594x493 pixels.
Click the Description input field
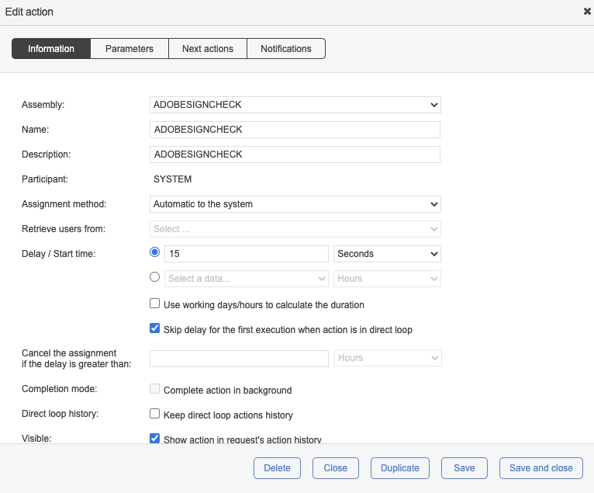pyautogui.click(x=295, y=154)
